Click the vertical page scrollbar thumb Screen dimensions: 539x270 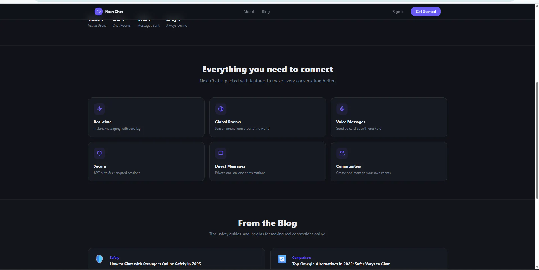pyautogui.click(x=537, y=140)
